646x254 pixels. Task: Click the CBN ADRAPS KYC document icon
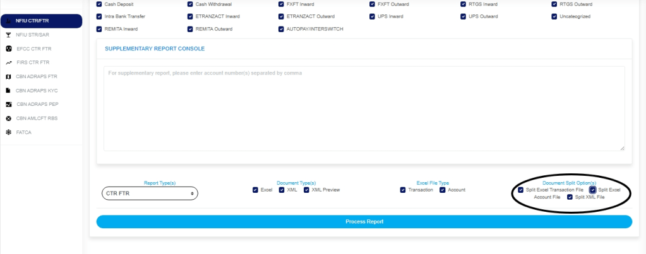point(8,90)
